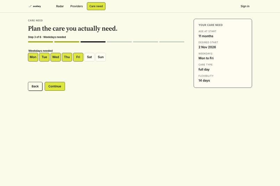Click the 'Step 3 of 6' text
This screenshot has width=280, height=186.
click(x=34, y=37)
